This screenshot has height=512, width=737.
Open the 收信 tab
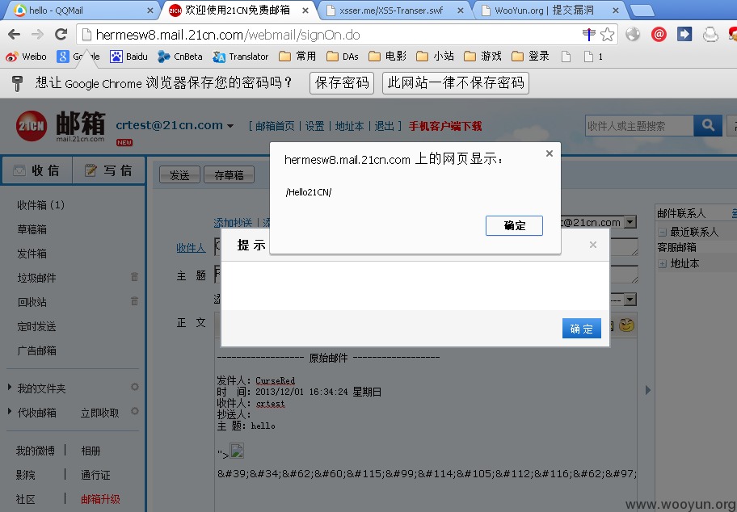[x=37, y=170]
